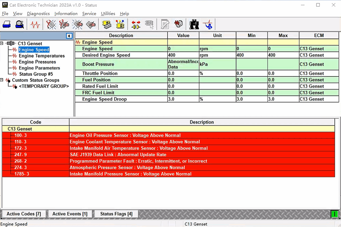Collapse the left tree panel arrow button
The width and height of the screenshot is (341, 227).
point(69,36)
